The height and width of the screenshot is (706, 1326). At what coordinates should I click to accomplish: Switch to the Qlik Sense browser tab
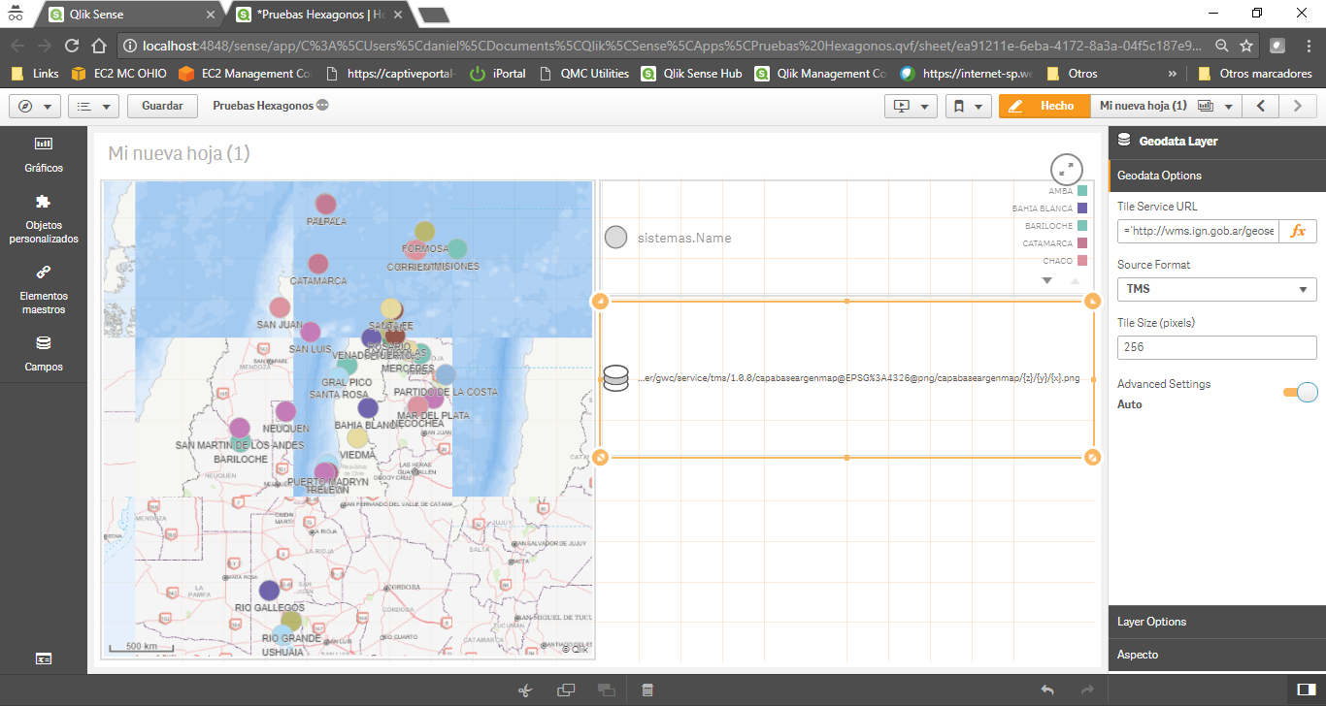click(x=131, y=15)
